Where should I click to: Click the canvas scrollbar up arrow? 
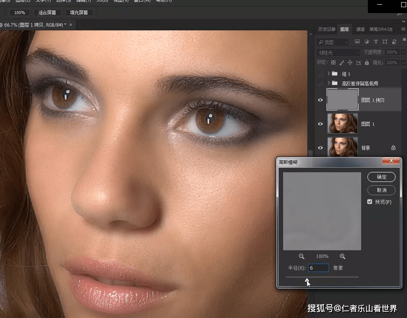pyautogui.click(x=311, y=34)
